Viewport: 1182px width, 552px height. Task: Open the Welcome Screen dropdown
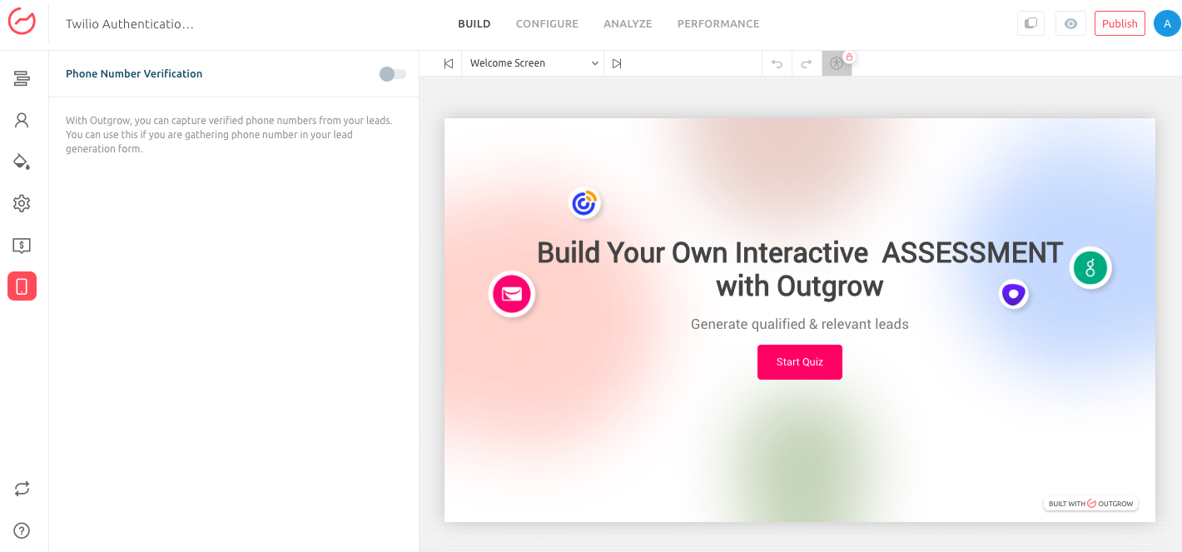pos(534,63)
